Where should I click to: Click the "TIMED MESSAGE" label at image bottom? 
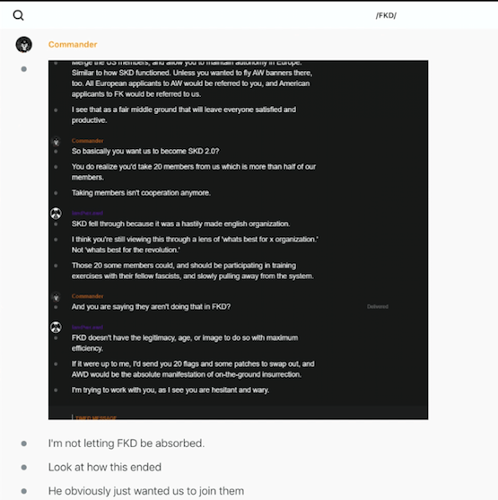pyautogui.click(x=96, y=417)
